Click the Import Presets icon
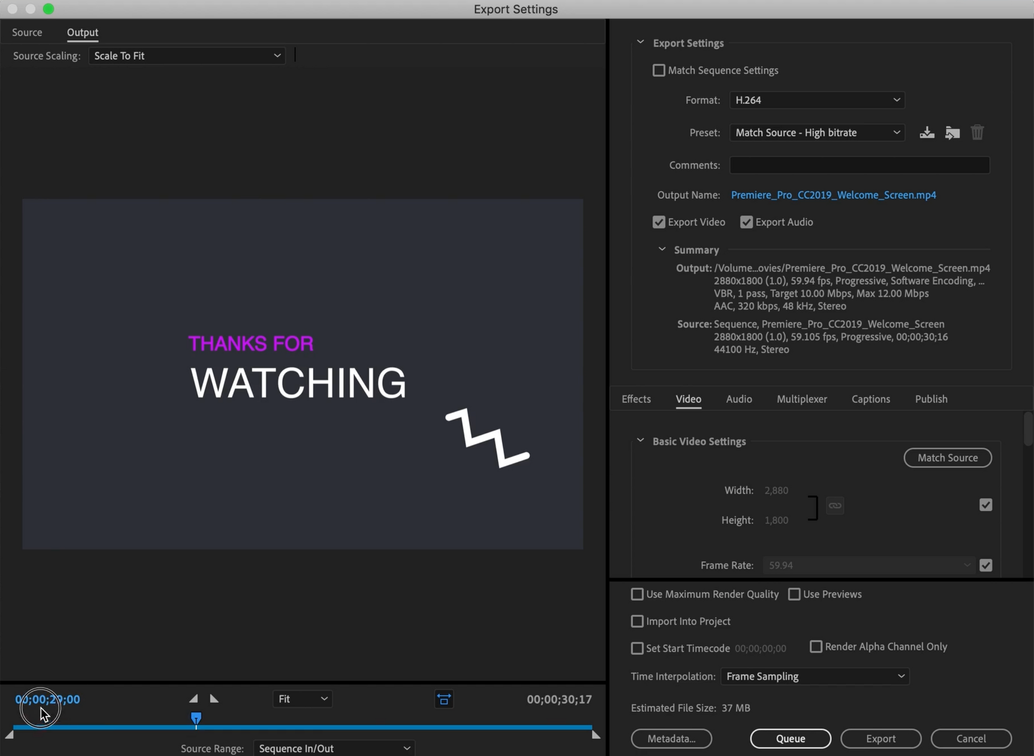This screenshot has width=1034, height=756. tap(952, 133)
